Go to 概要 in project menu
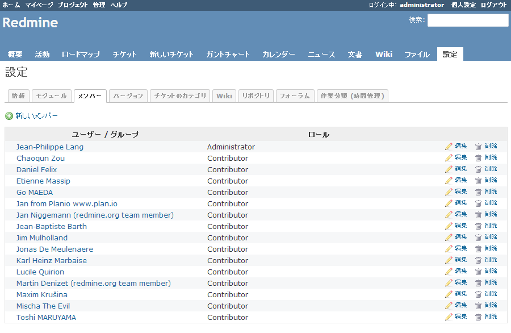Image resolution: width=511 pixels, height=333 pixels. (x=15, y=55)
